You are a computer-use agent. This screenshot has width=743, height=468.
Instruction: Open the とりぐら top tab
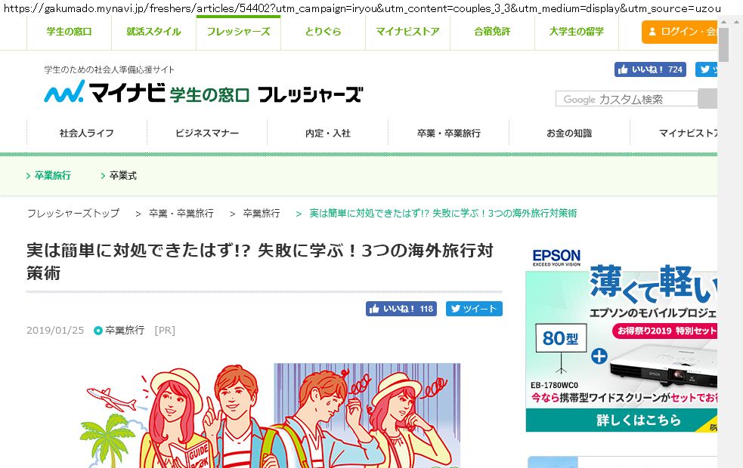pyautogui.click(x=323, y=32)
